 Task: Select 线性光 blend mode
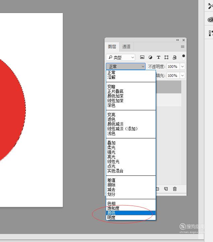[131, 161]
